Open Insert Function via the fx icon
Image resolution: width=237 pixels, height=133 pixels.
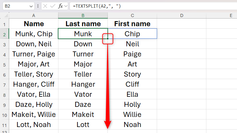(x=63, y=6)
